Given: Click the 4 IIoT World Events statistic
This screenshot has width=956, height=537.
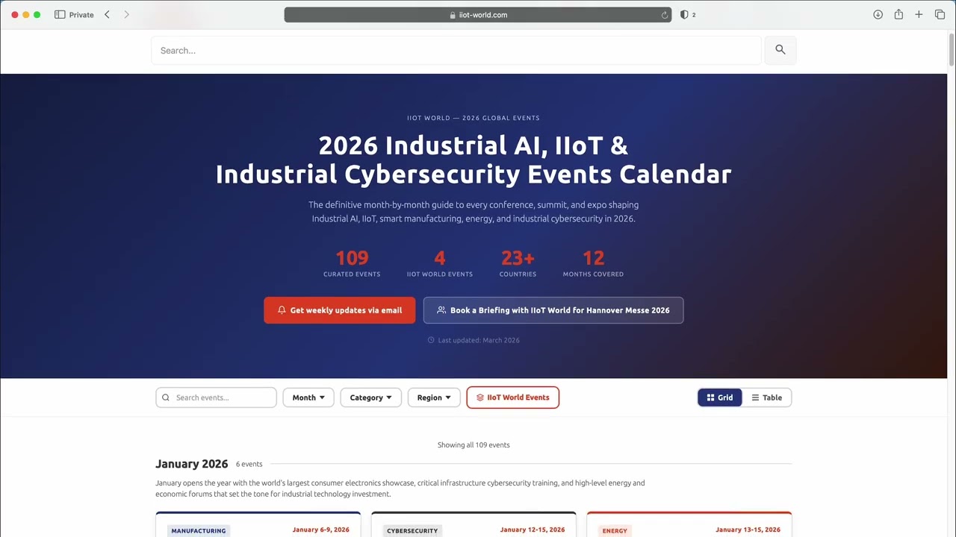Looking at the screenshot, I should (439, 263).
